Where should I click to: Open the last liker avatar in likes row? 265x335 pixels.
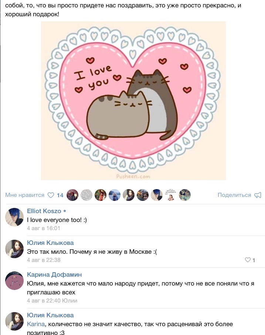[185, 195]
